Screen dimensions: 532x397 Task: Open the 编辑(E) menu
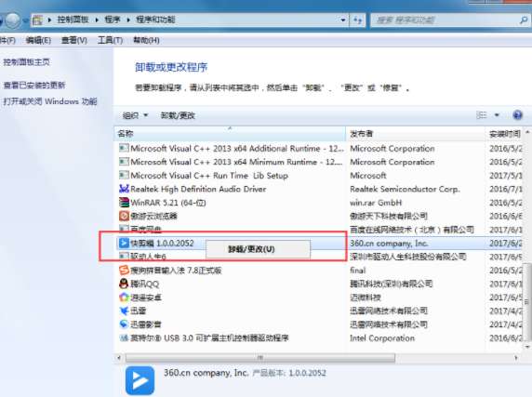click(x=38, y=40)
